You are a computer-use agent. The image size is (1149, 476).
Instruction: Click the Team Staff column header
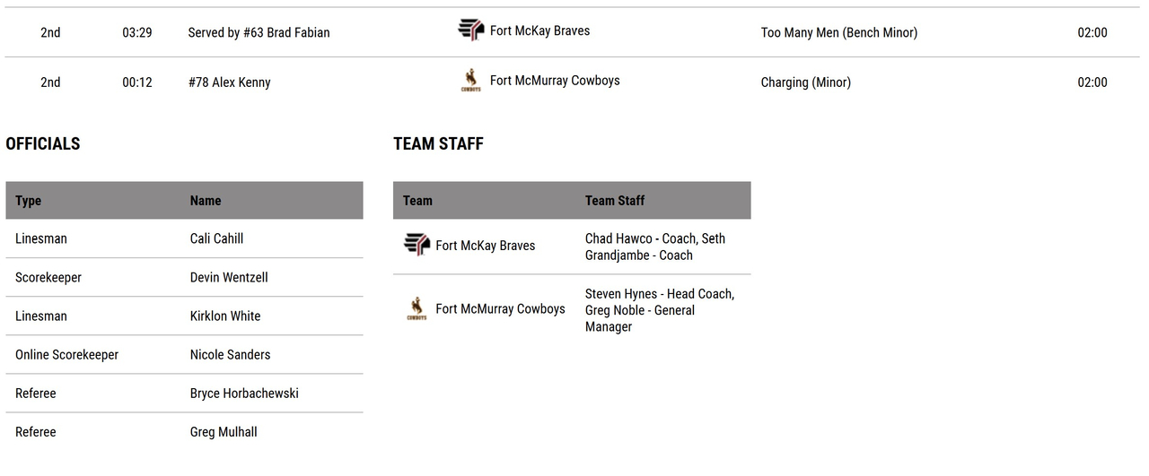tap(615, 201)
